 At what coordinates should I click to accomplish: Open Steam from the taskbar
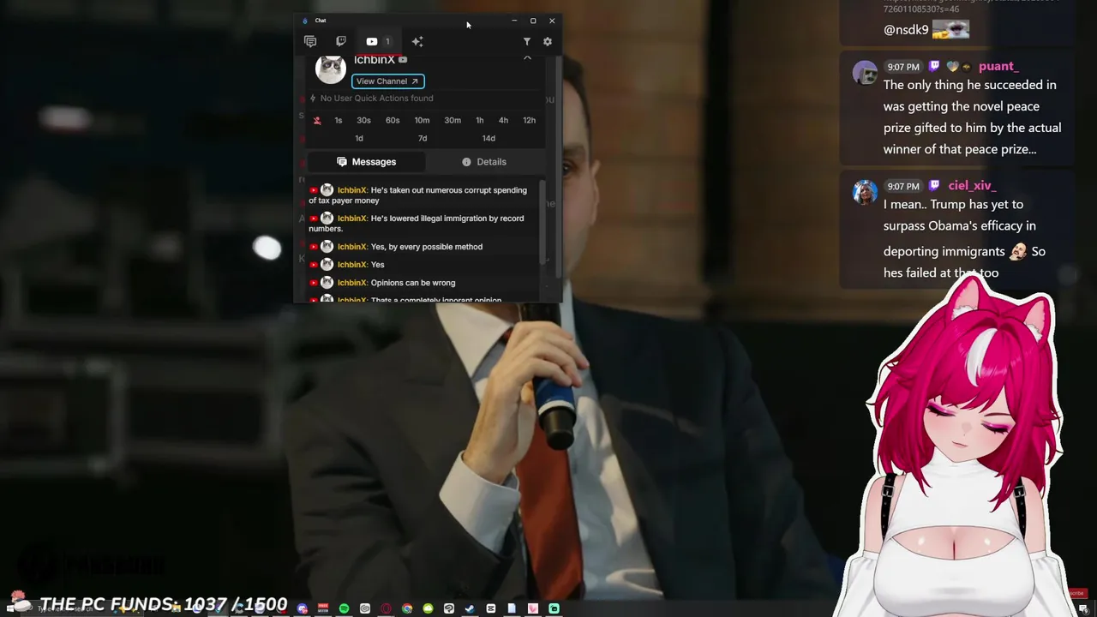click(470, 608)
